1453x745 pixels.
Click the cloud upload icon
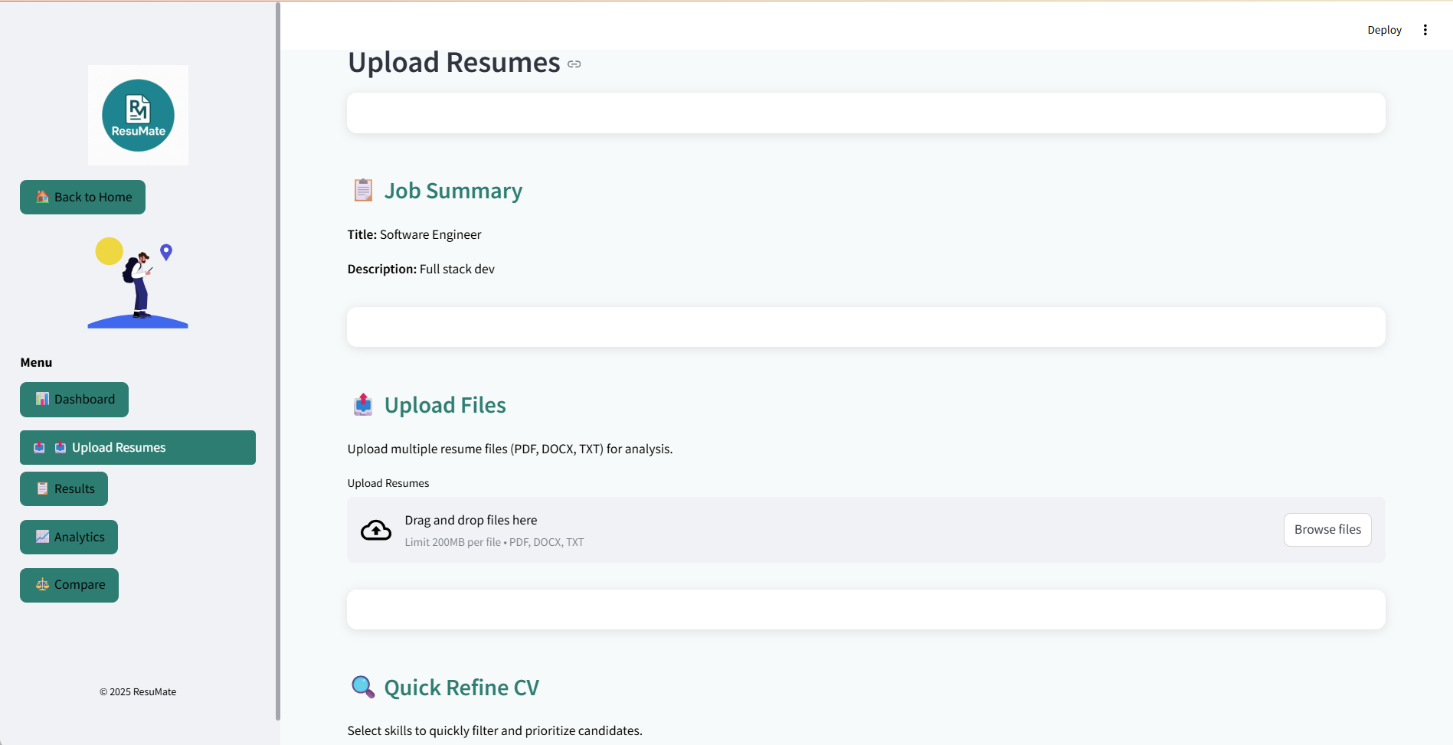(375, 530)
